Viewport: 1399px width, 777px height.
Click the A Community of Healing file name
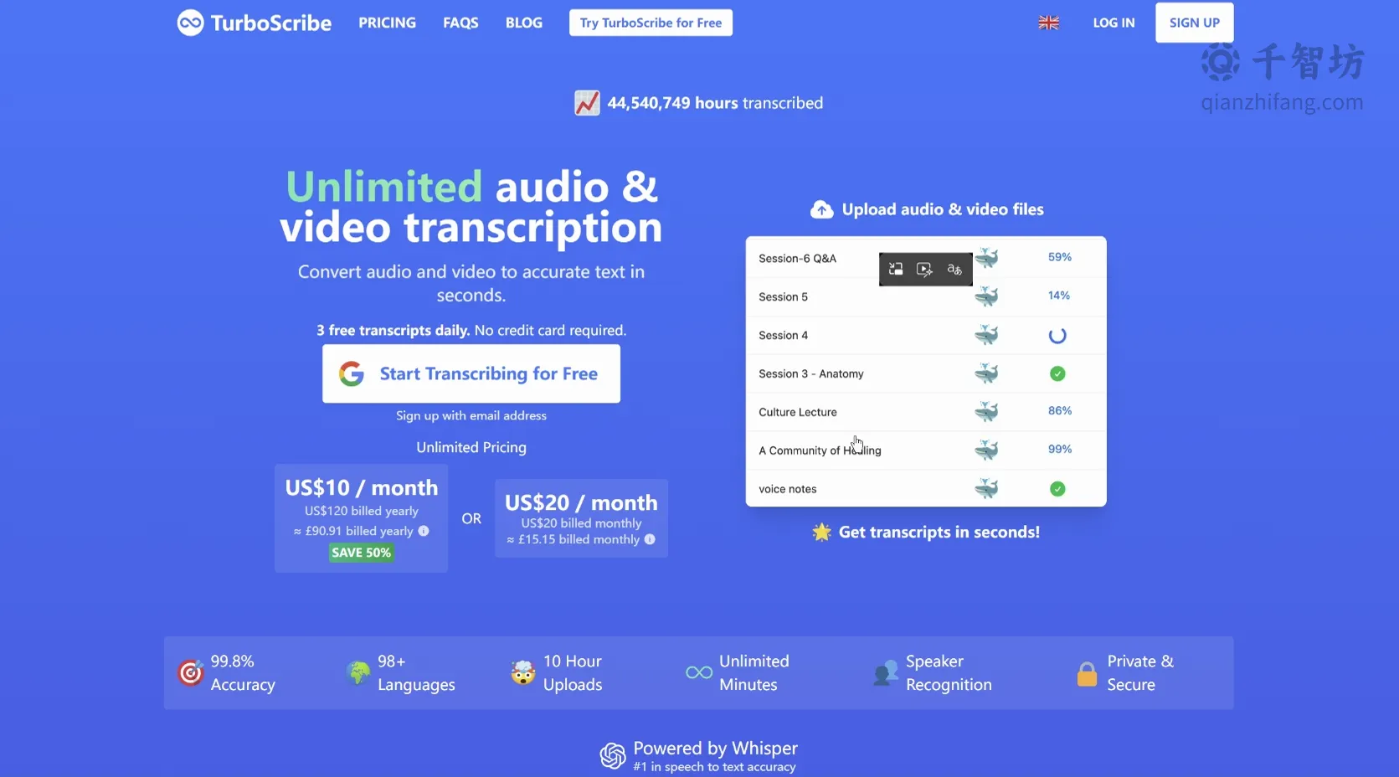coord(820,450)
